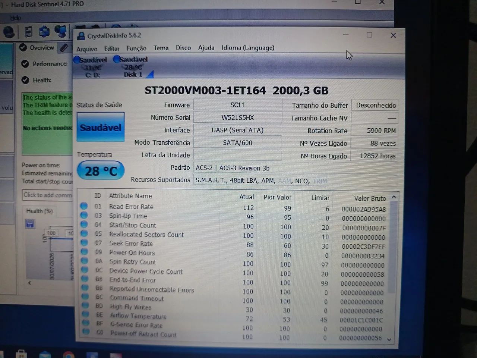This screenshot has width=477, height=358.
Task: Click the status dot for Reported Uncorrectable Errors
Action: 85,287
